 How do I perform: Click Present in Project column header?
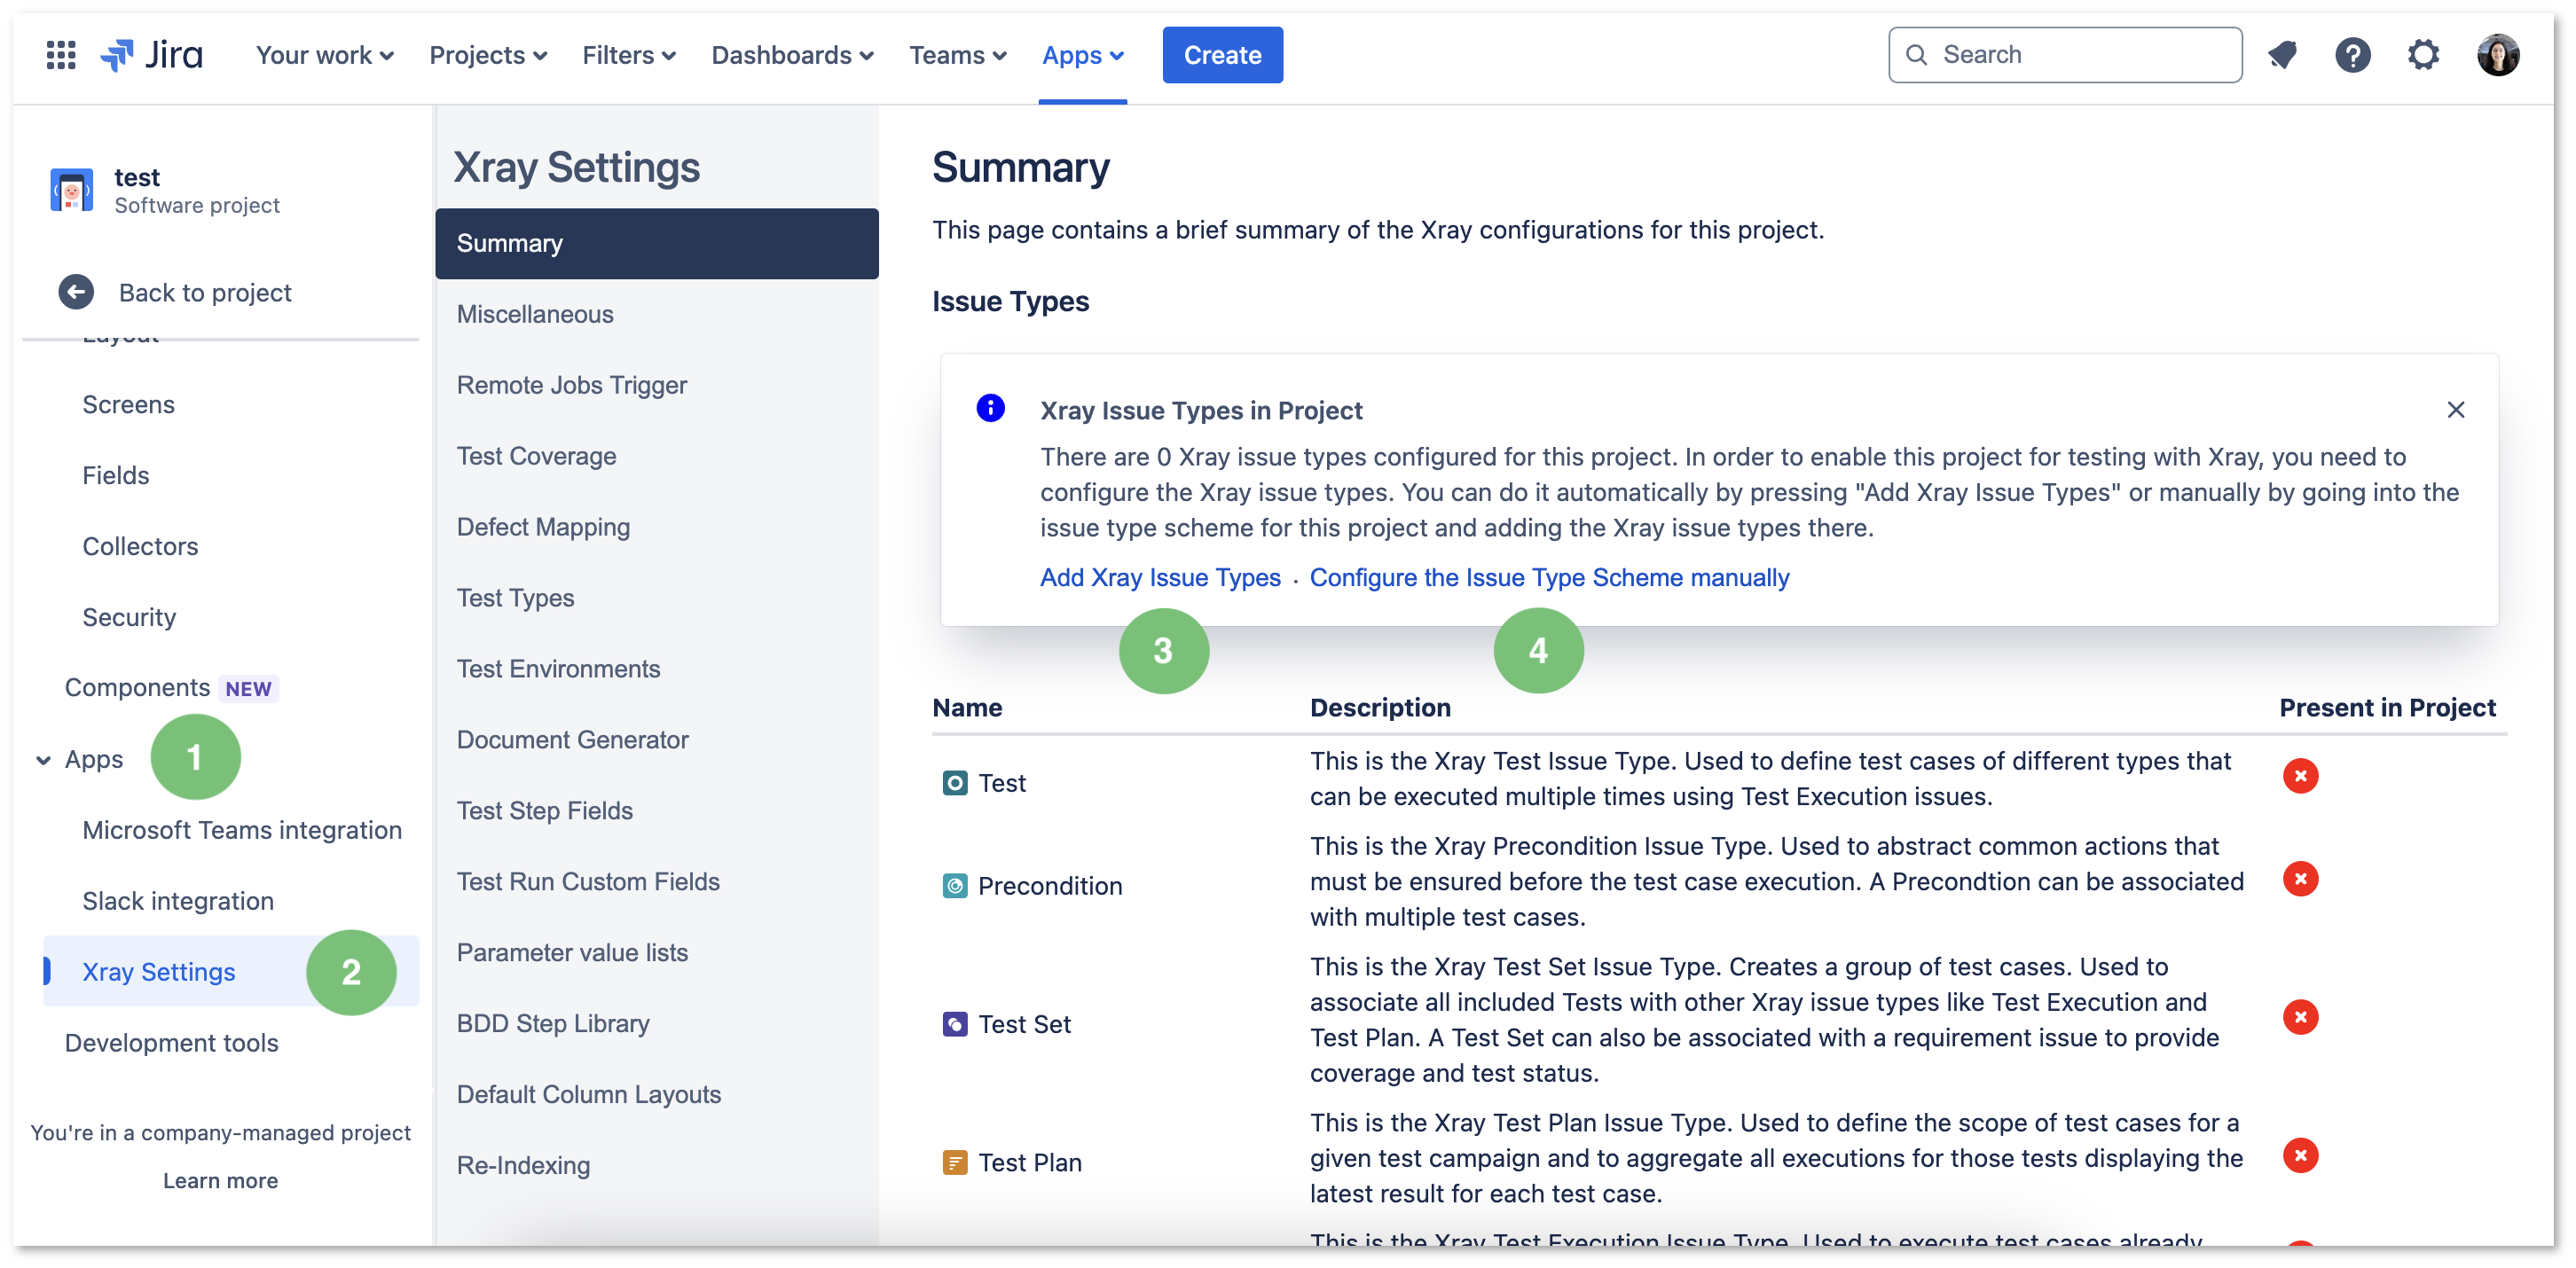(2387, 708)
